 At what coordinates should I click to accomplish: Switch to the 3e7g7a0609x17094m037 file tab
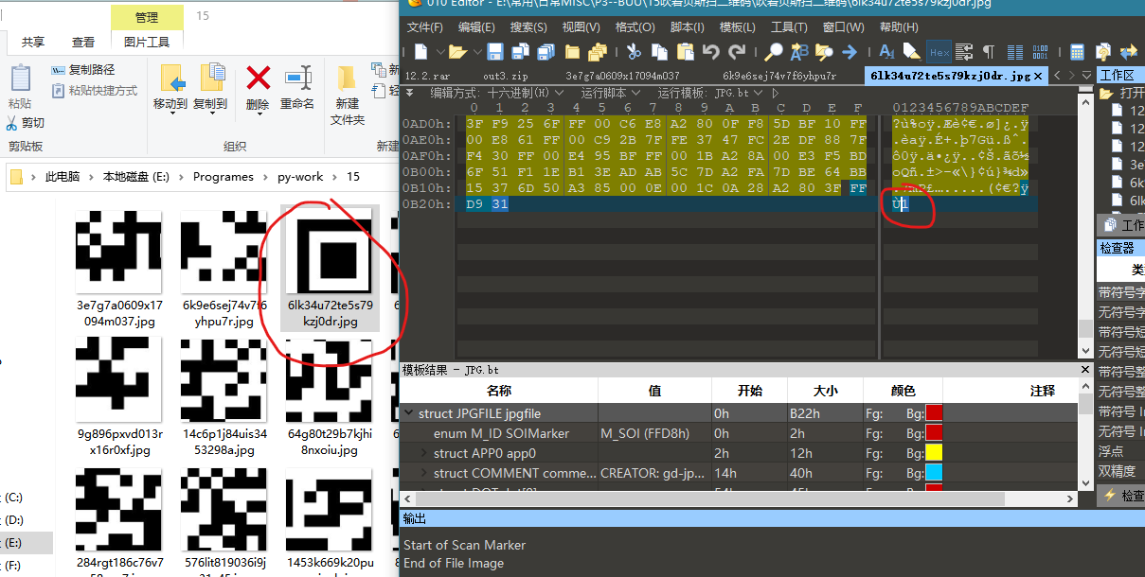pos(622,76)
